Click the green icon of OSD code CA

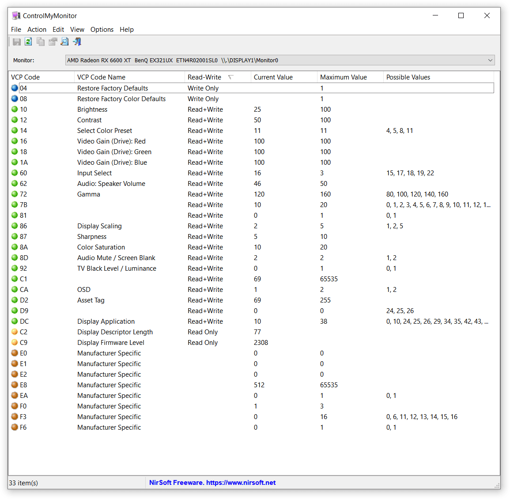(15, 290)
